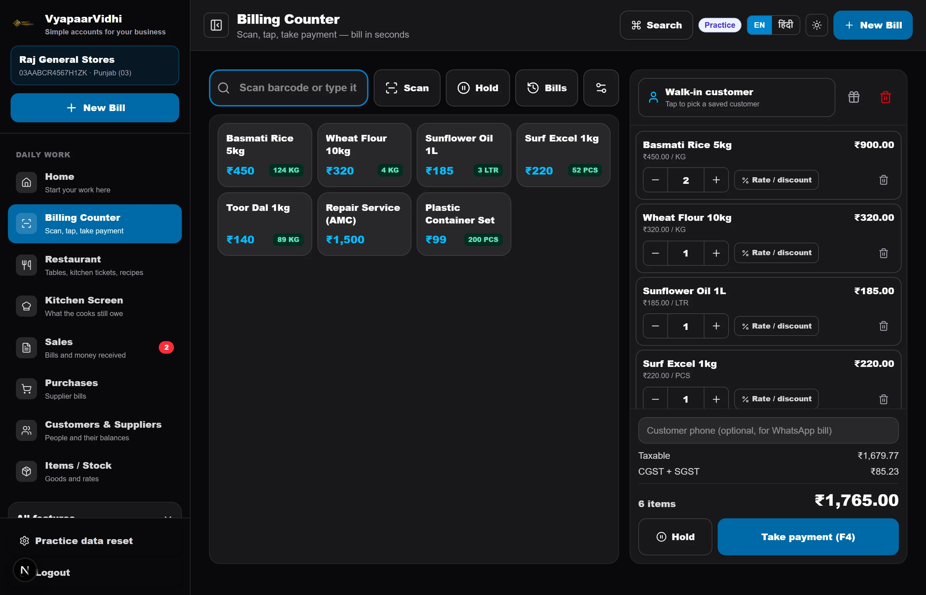
Task: Switch language to EN
Action: click(x=759, y=25)
